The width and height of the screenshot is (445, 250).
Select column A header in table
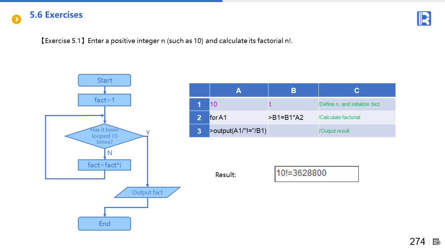(238, 90)
